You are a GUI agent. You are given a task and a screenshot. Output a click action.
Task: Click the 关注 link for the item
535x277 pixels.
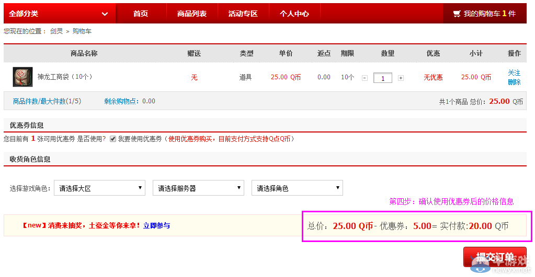(514, 73)
